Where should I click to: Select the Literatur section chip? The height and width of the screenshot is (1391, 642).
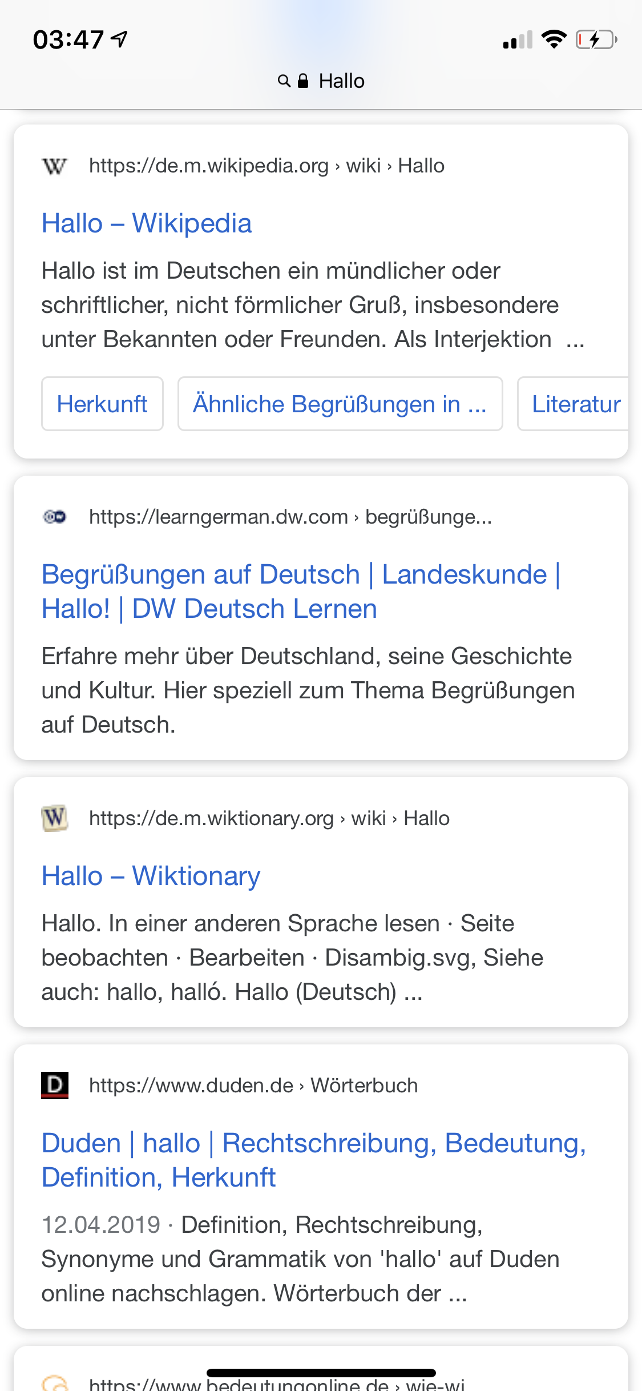[575, 404]
